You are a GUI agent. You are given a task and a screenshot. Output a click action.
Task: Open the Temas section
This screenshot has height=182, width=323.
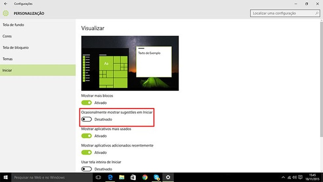click(x=38, y=59)
